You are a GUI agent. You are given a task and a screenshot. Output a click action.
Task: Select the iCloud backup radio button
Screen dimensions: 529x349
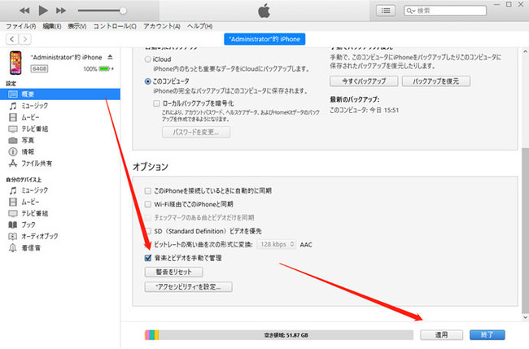(148, 59)
